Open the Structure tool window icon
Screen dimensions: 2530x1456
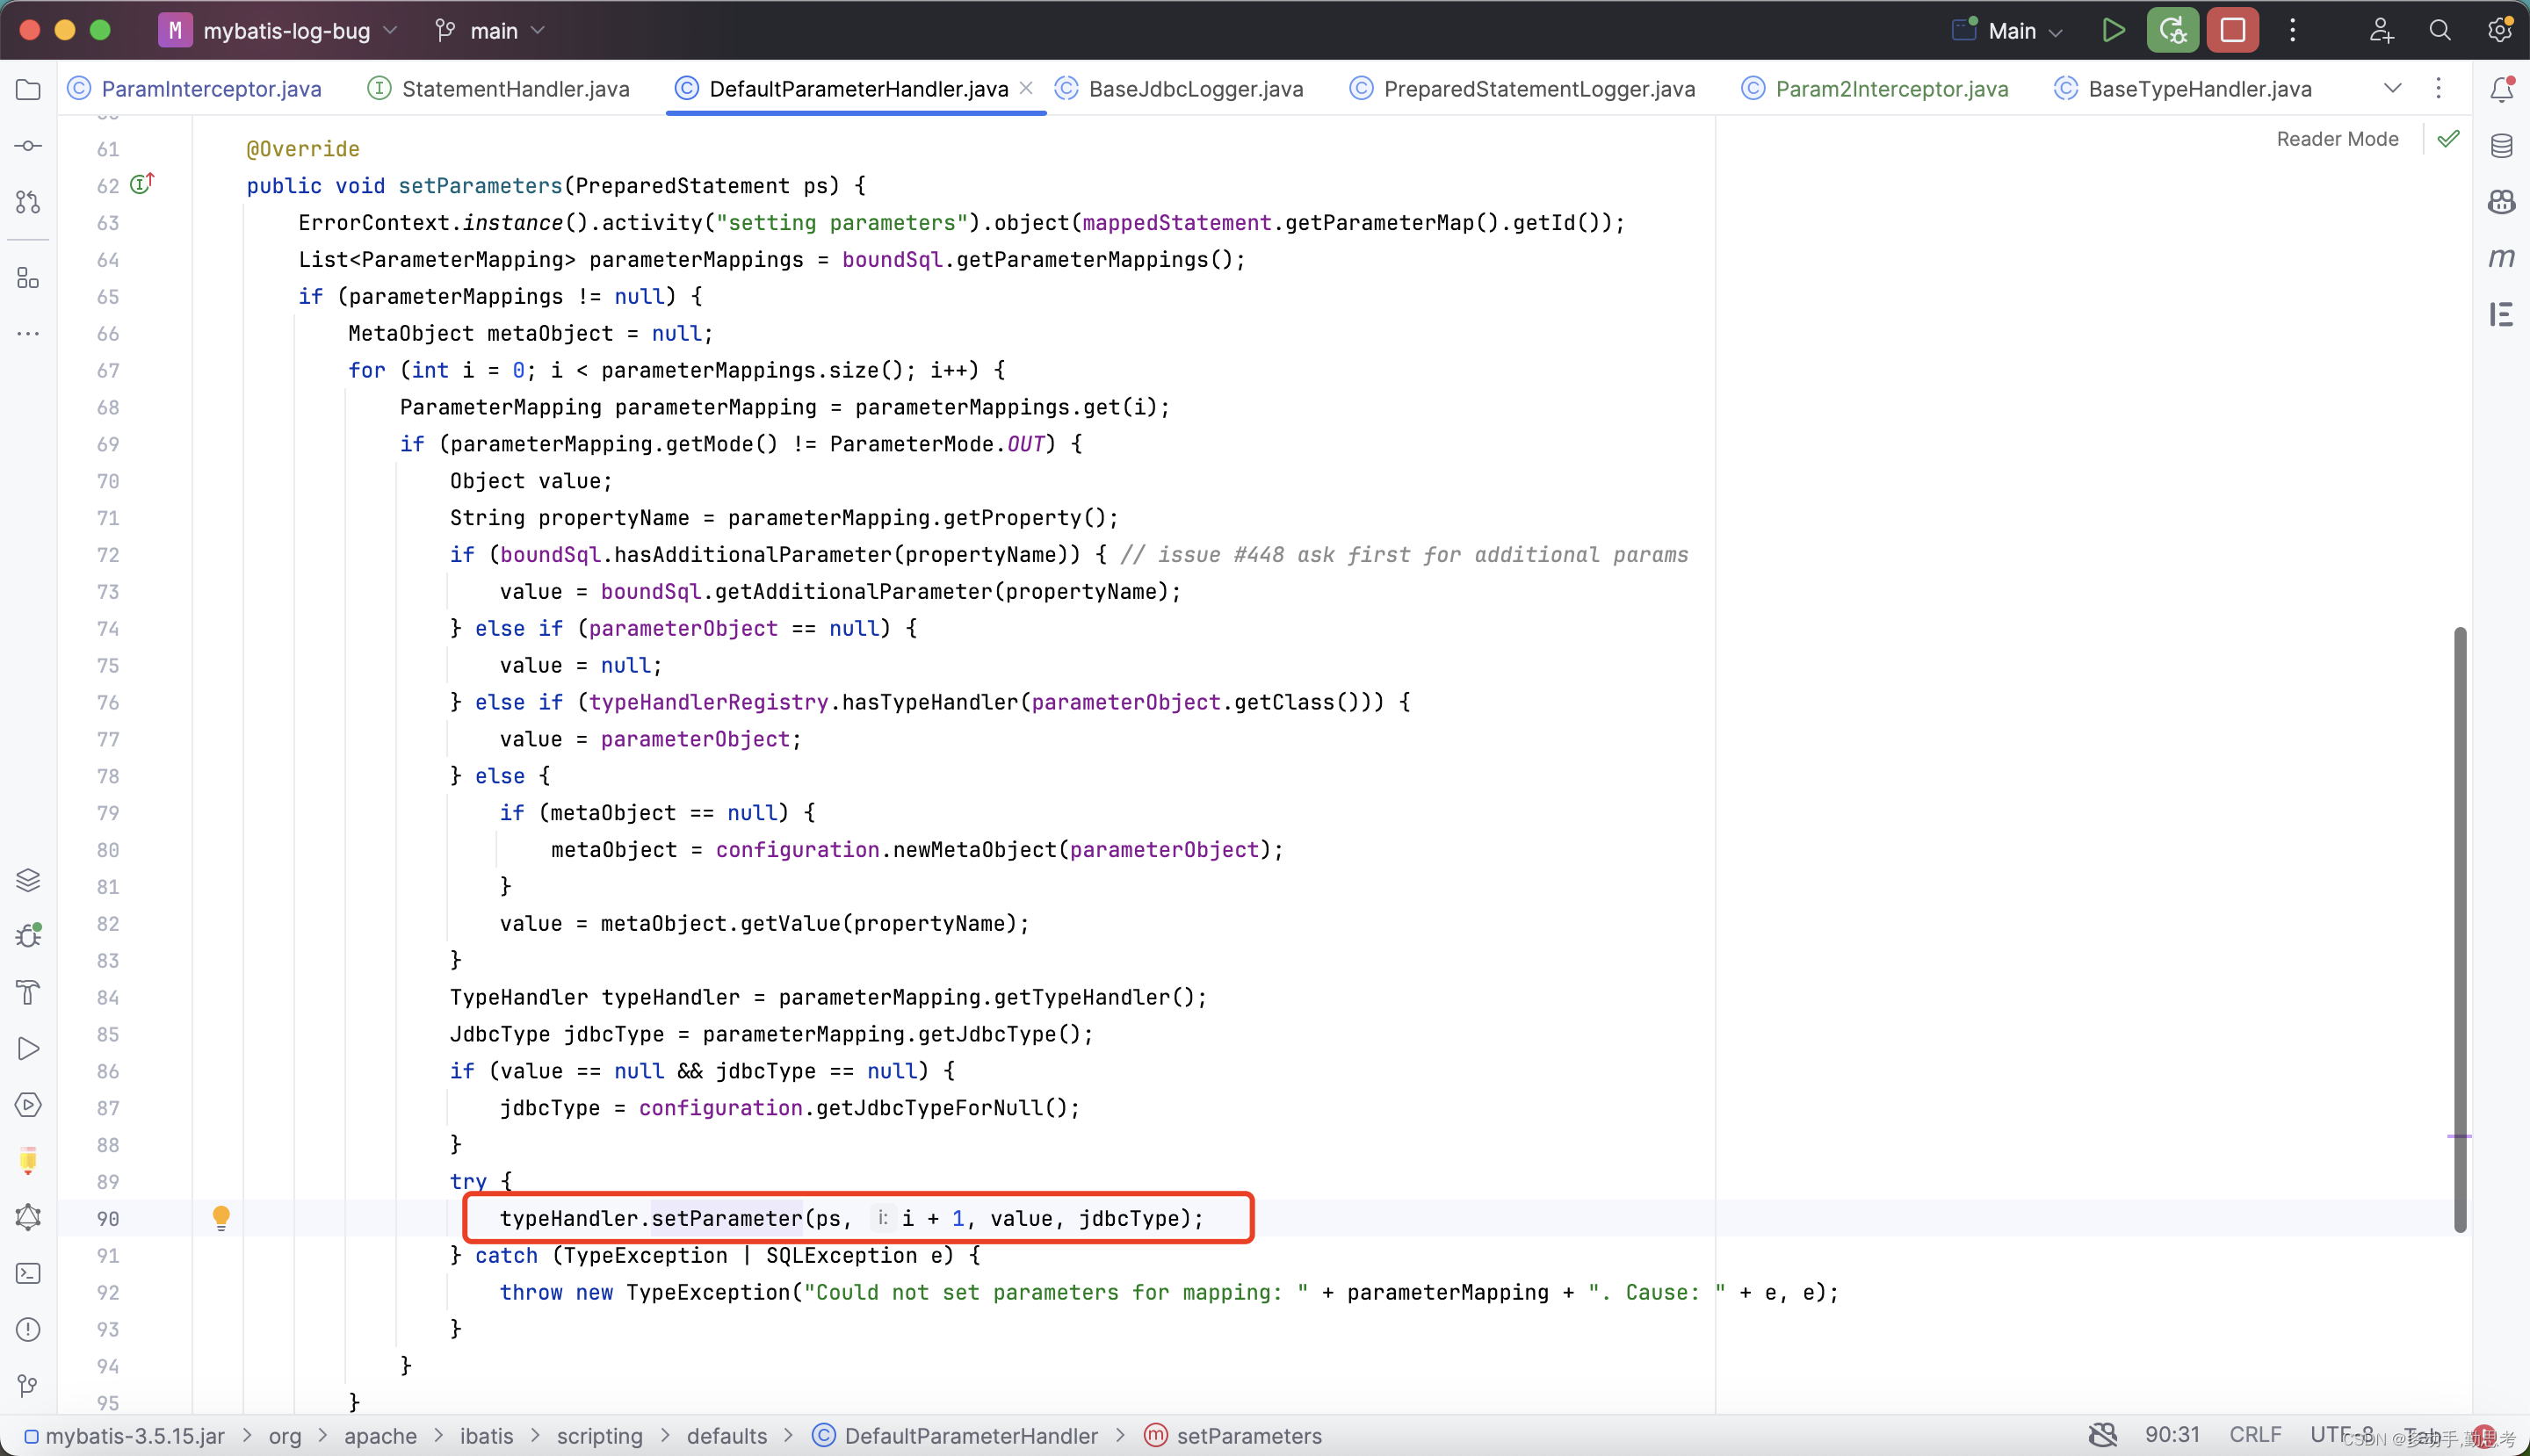28,278
